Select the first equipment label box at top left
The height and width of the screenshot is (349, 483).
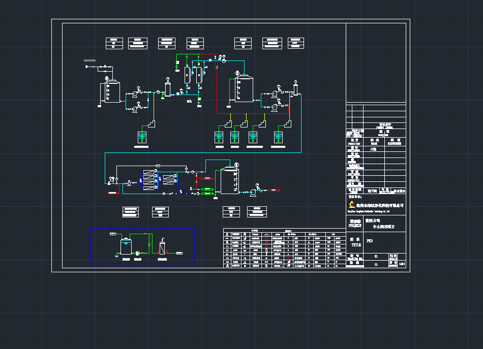pyautogui.click(x=114, y=43)
